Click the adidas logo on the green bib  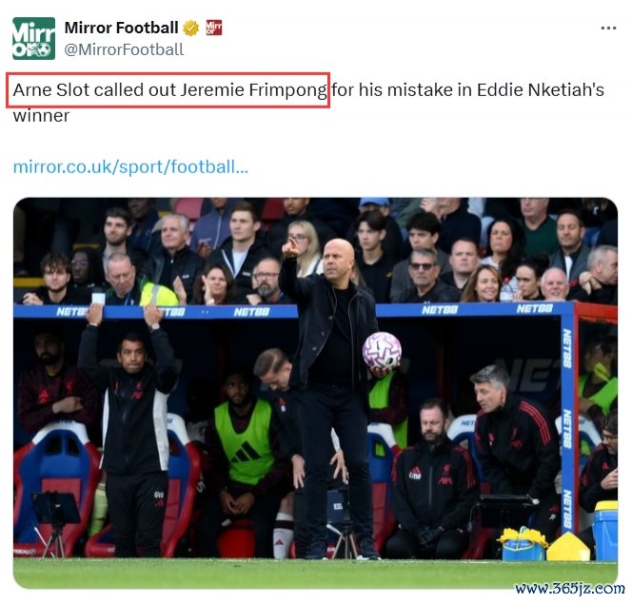[245, 452]
